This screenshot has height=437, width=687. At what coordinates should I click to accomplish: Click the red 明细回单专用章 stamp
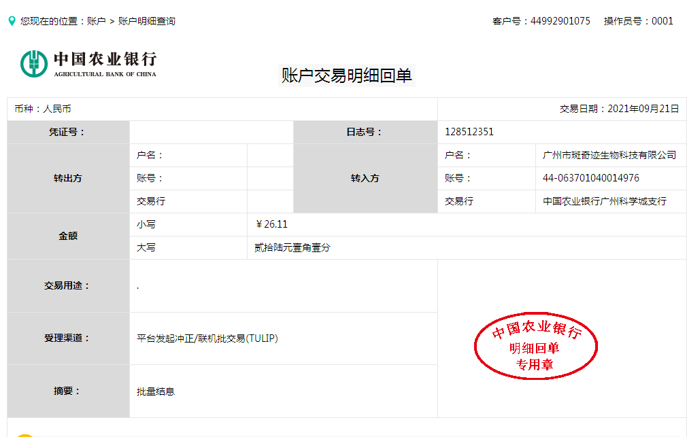(x=536, y=345)
